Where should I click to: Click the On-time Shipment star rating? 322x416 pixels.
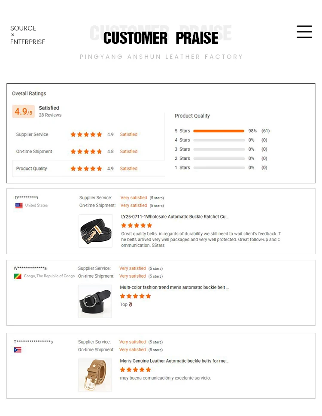click(86, 152)
